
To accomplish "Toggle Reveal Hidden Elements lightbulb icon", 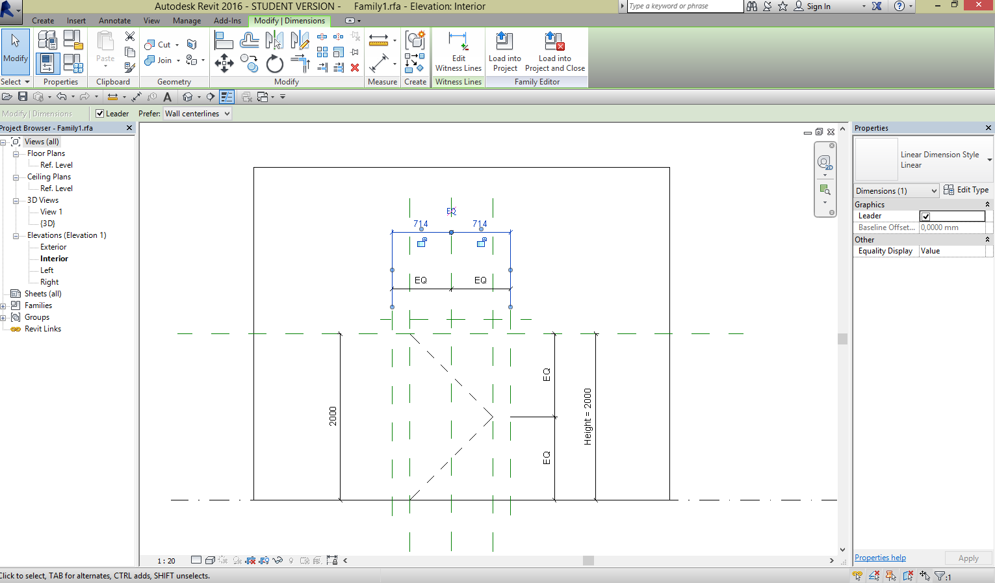I will 291,560.
